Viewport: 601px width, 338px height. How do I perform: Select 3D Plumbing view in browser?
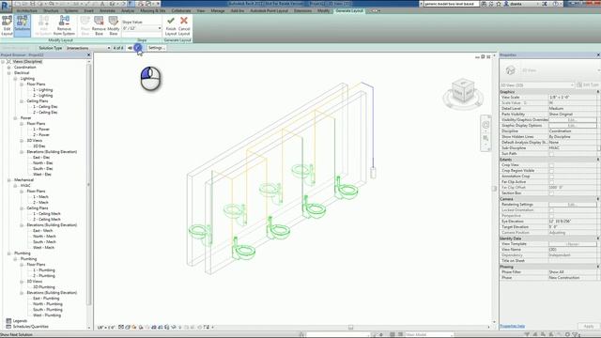(44, 287)
